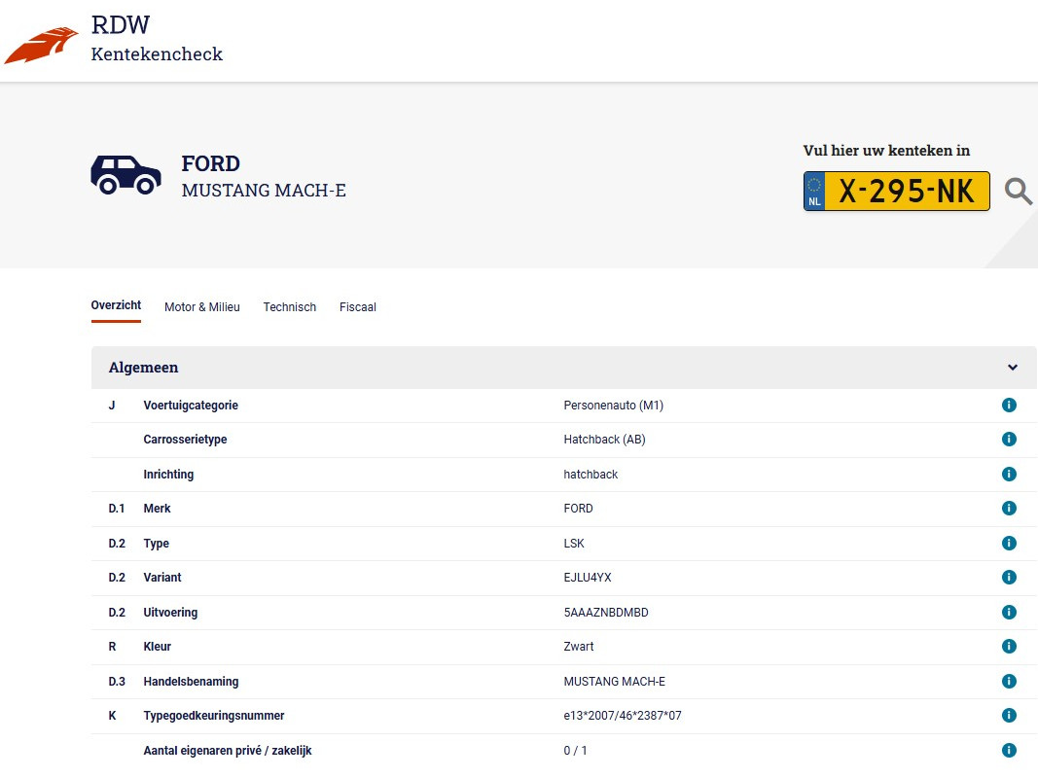Open info icon for Typegoedkeuringsnummer row

coord(1009,715)
